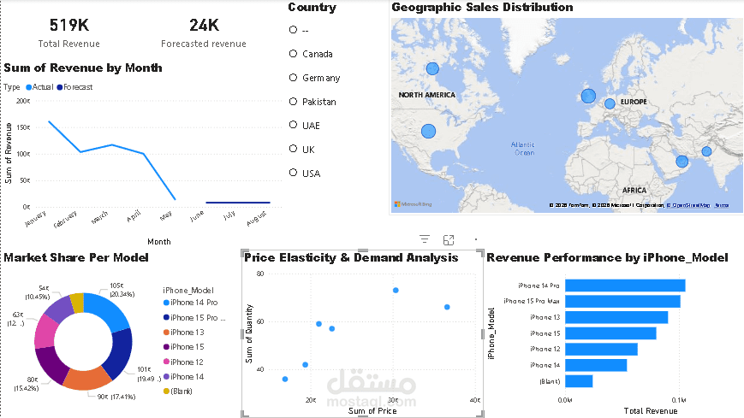This screenshot has width=744, height=418.
Task: Click the Actual legend item in revenue chart
Action: (39, 87)
